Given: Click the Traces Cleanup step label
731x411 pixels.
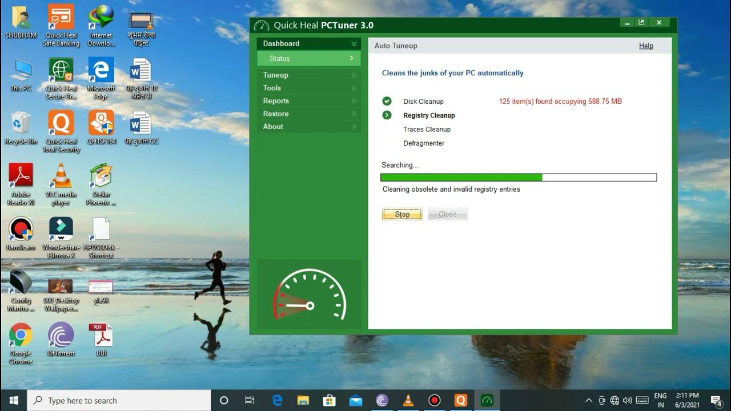Looking at the screenshot, I should (427, 129).
